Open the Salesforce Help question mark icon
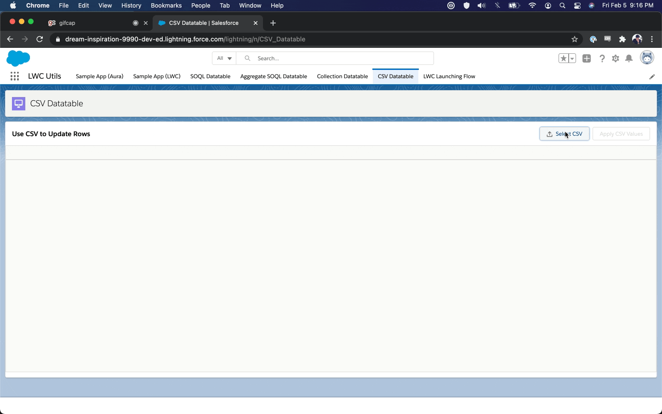The height and width of the screenshot is (414, 662). [x=602, y=58]
